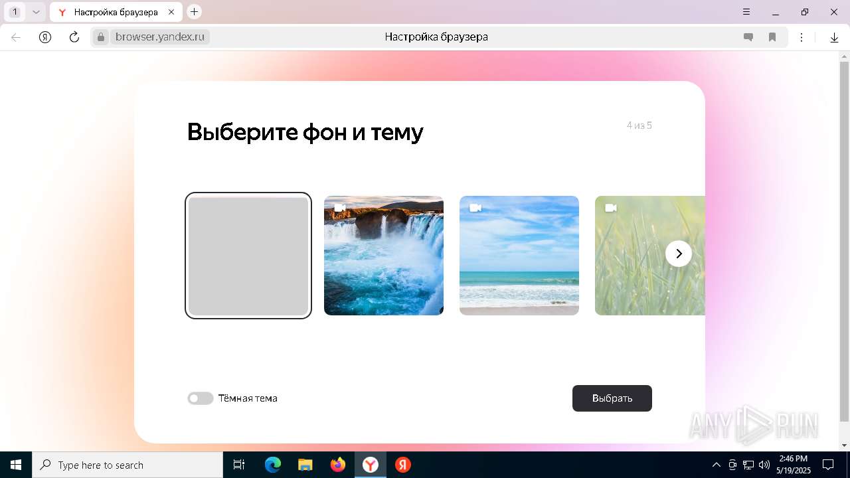Launch Microsoft Edge from taskbar
This screenshot has height=478, width=850.
(273, 465)
